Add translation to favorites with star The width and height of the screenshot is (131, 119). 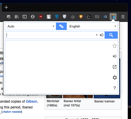(115, 46)
